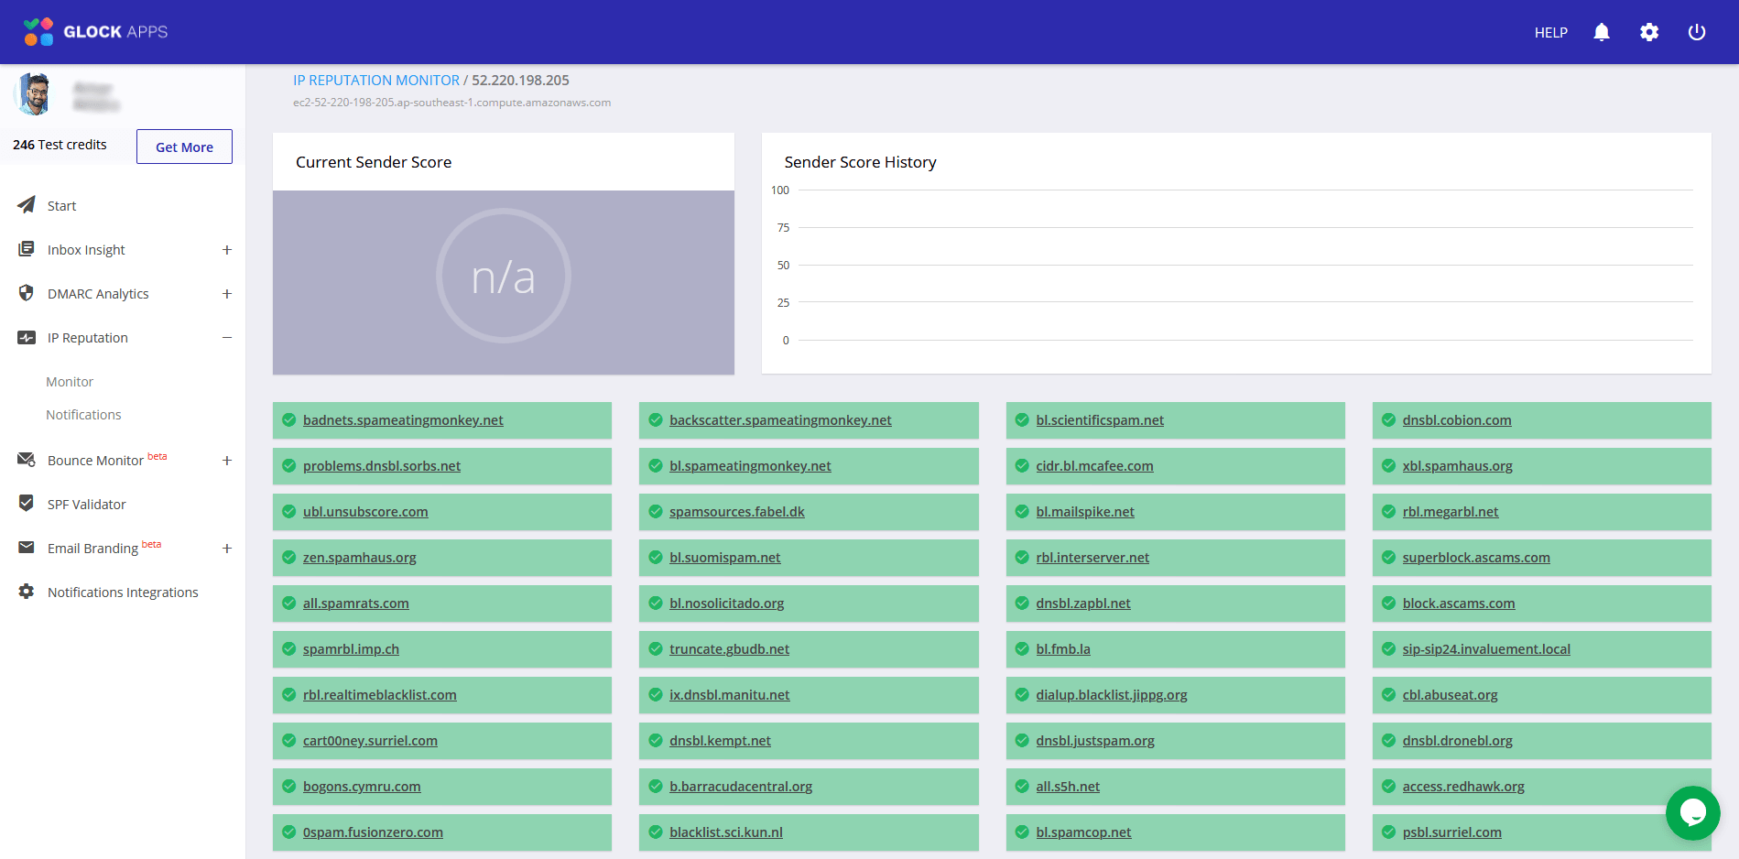Click the user profile avatar
The width and height of the screenshot is (1739, 859).
click(35, 93)
